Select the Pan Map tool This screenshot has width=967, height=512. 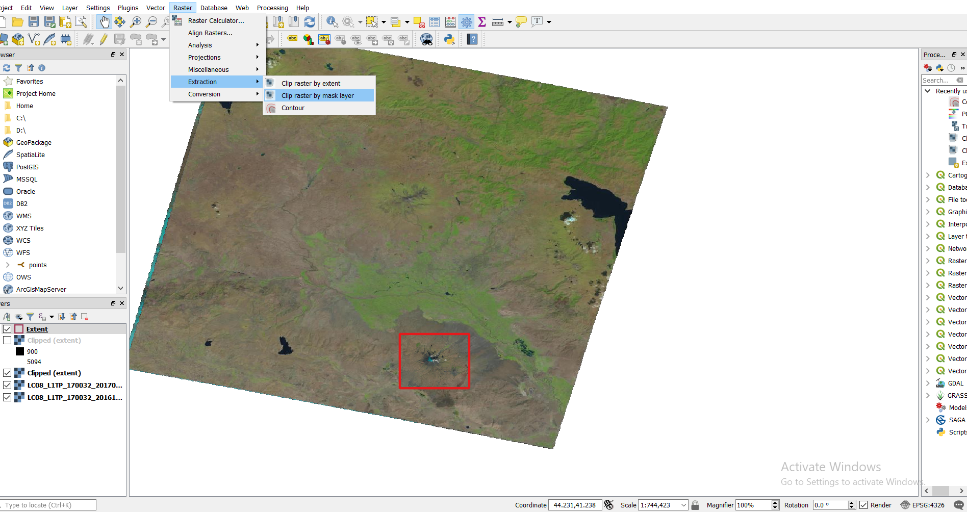(104, 22)
